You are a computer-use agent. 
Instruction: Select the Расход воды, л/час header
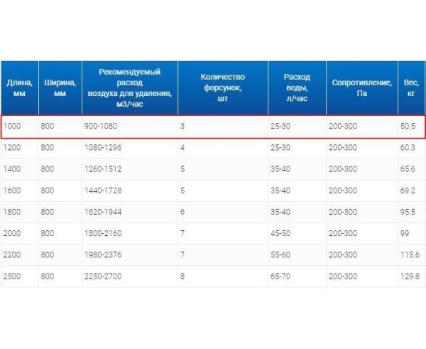[297, 88]
